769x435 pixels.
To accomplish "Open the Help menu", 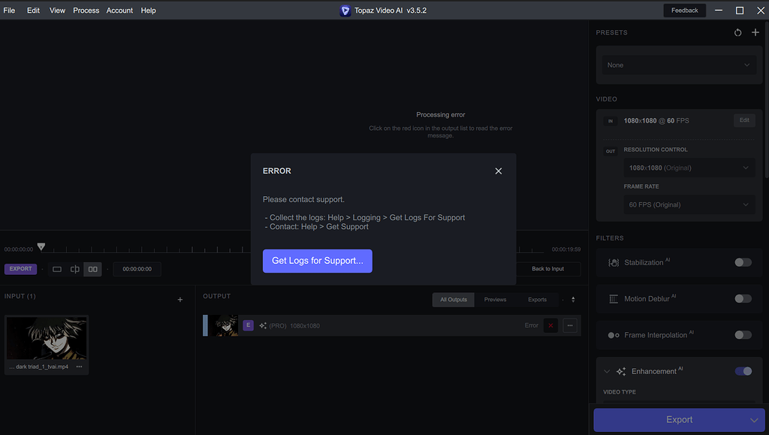I will 148,10.
